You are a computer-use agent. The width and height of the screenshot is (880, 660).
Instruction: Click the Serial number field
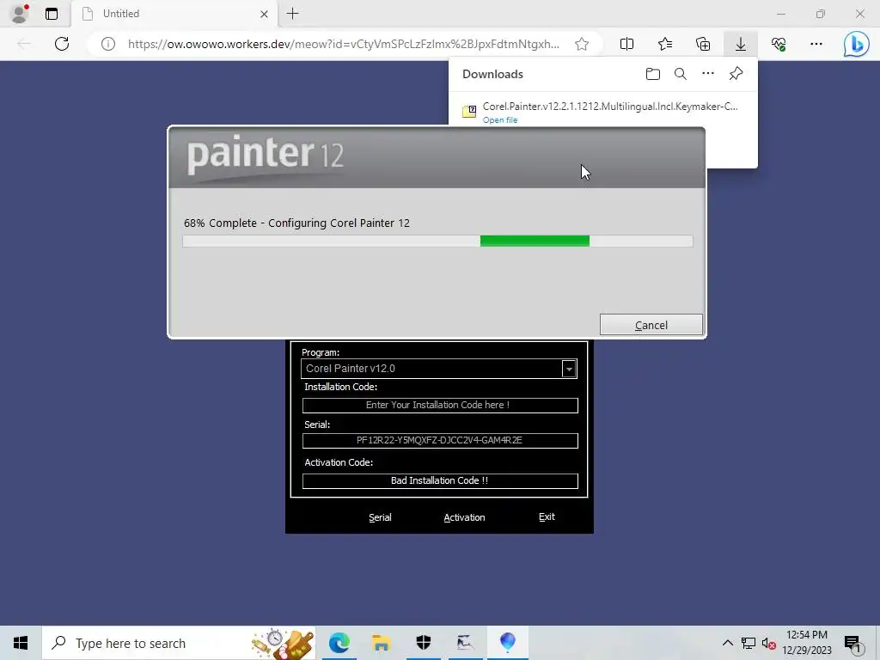(x=440, y=441)
